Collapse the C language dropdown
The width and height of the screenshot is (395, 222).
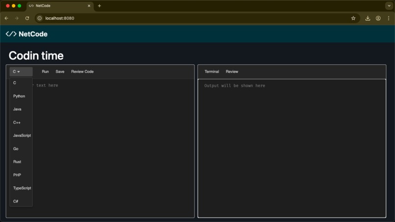[21, 72]
